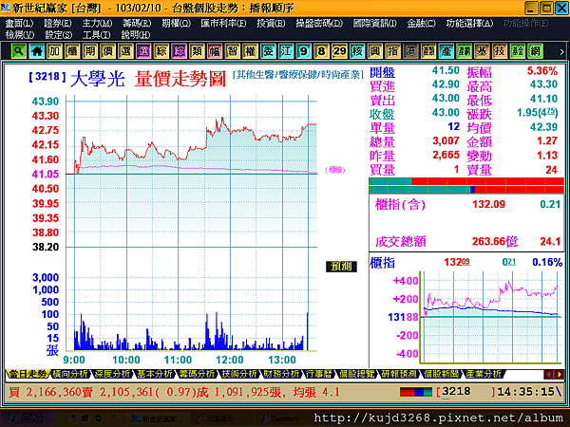Image resolution: width=570 pixels, height=427 pixels.
Task: Select the yellow 選 toolbar button
Action: pyautogui.click(x=125, y=51)
